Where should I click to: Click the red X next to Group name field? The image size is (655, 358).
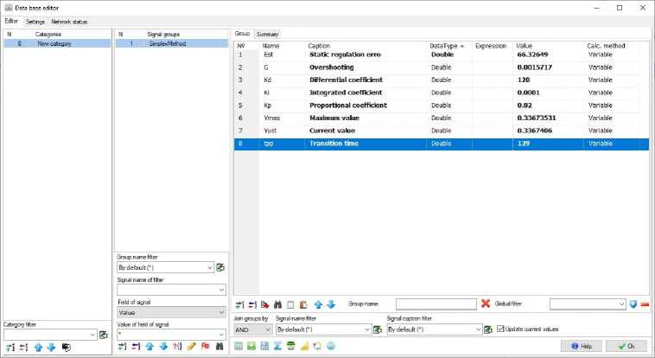click(x=486, y=304)
